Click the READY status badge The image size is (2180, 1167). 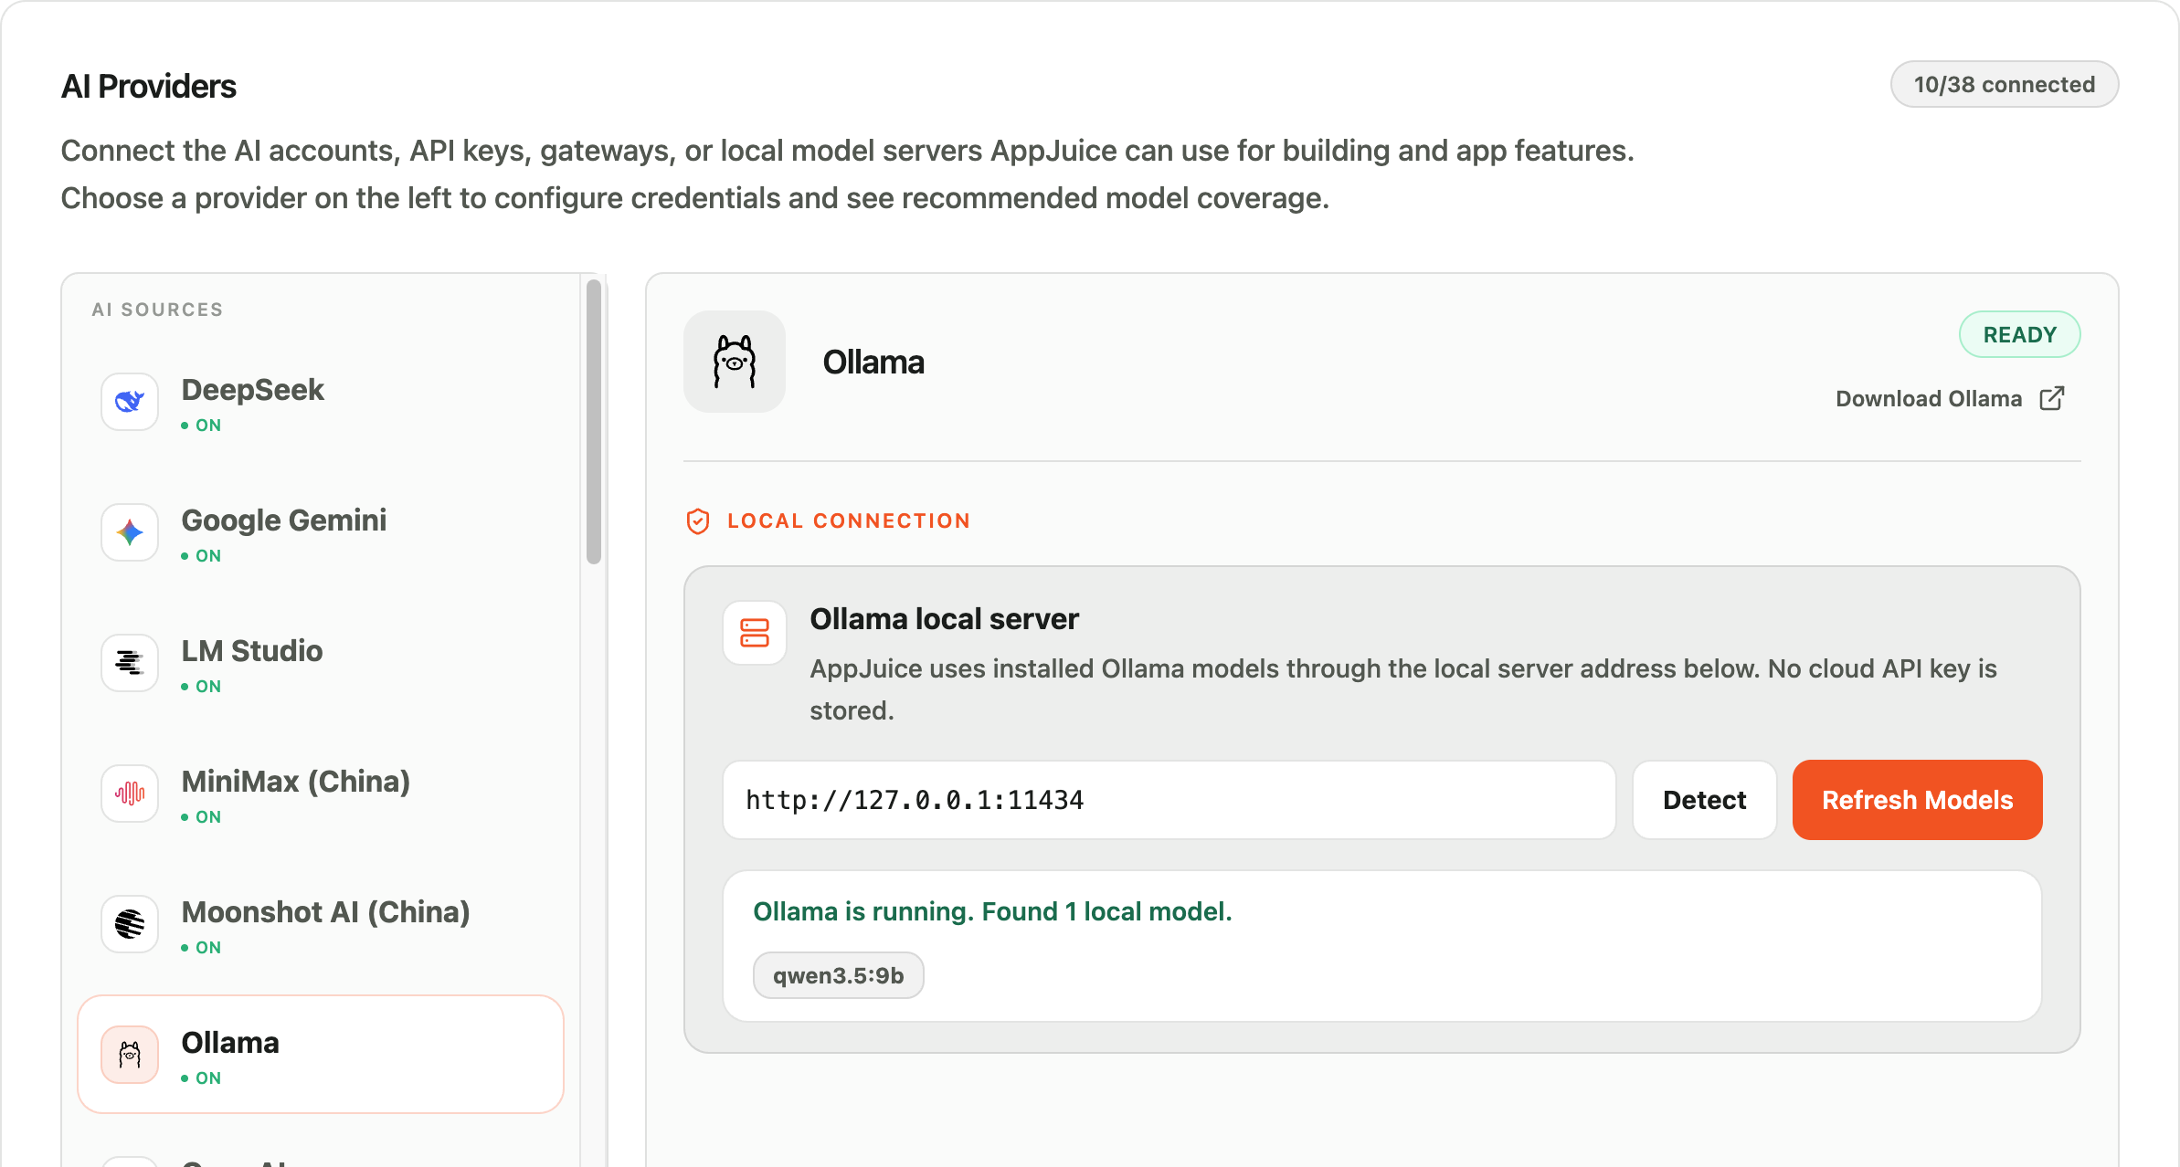(x=2020, y=335)
